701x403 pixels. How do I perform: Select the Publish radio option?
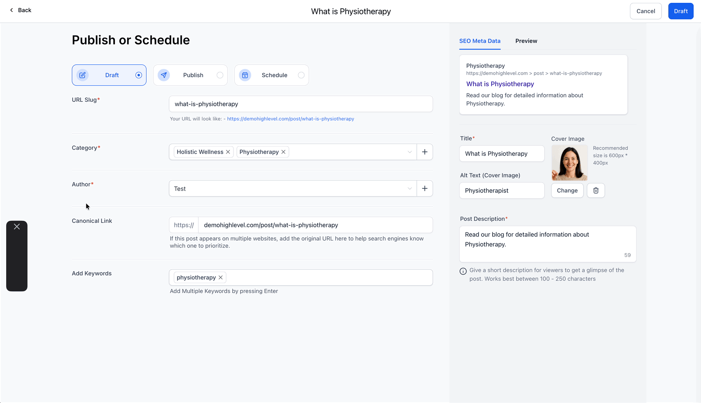[220, 75]
